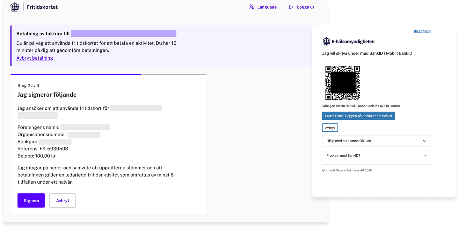Image resolution: width=459 pixels, height=228 pixels.
Task: Click the BankID QR code
Action: point(342,83)
